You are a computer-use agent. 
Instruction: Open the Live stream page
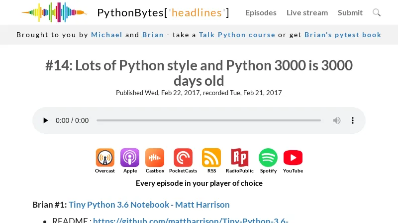307,12
